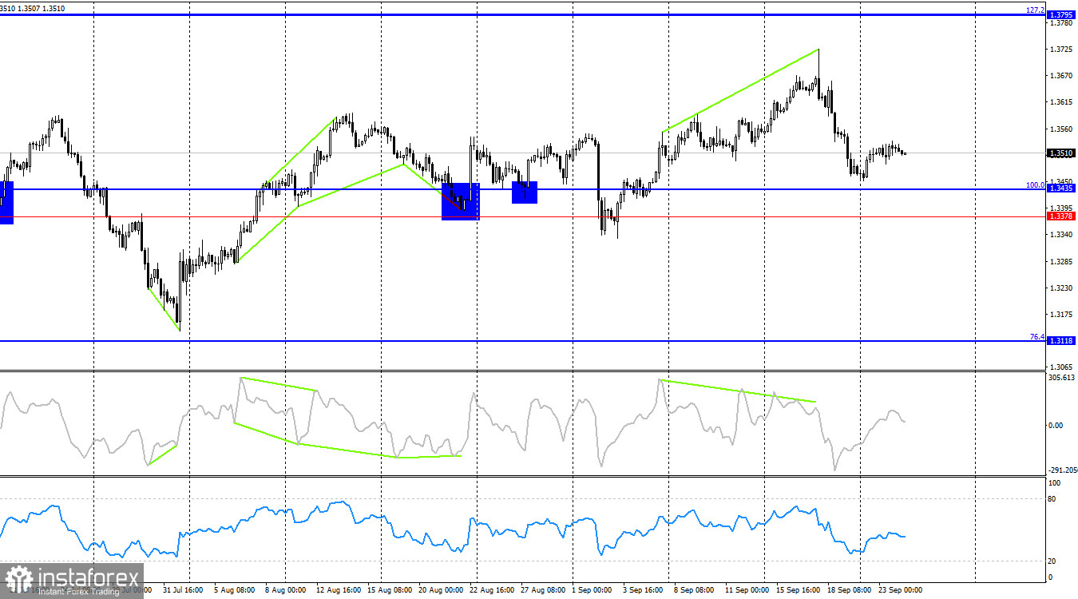Click the 11 Sep 00:00 time label
Image resolution: width=1078 pixels, height=599 pixels.
tap(747, 590)
